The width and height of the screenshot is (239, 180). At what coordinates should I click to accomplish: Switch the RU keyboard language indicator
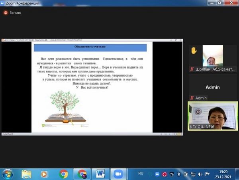point(141,174)
